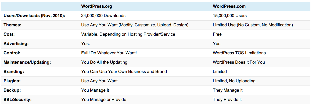
Task: Click the 24,000,000 Downloads cell
Action: [103, 16]
